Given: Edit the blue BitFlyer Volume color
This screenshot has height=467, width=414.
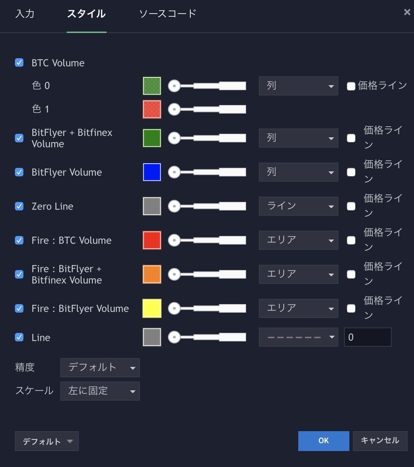Looking at the screenshot, I should tap(152, 172).
